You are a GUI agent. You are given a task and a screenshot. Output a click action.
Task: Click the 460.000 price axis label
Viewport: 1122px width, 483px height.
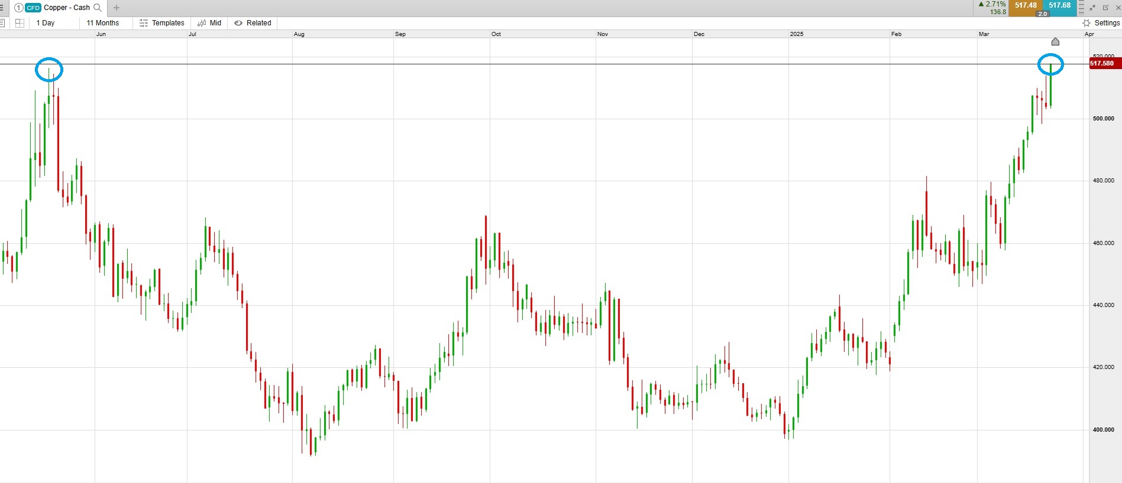coord(1103,243)
